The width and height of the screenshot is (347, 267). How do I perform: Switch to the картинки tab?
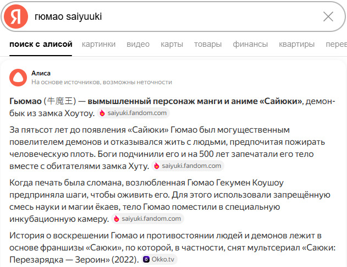(99, 45)
